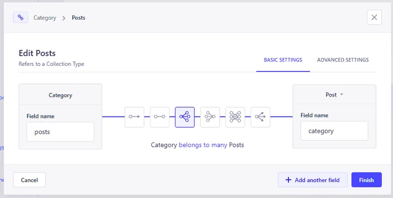This screenshot has height=198, width=393.
Task: Focus the 'category' field name input
Action: [334, 131]
